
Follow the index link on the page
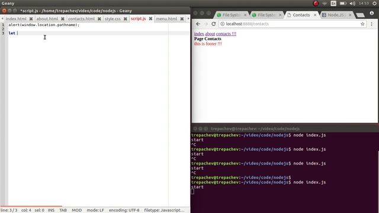click(199, 34)
